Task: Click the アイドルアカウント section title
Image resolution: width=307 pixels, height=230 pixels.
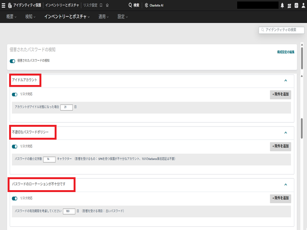Action: point(24,80)
